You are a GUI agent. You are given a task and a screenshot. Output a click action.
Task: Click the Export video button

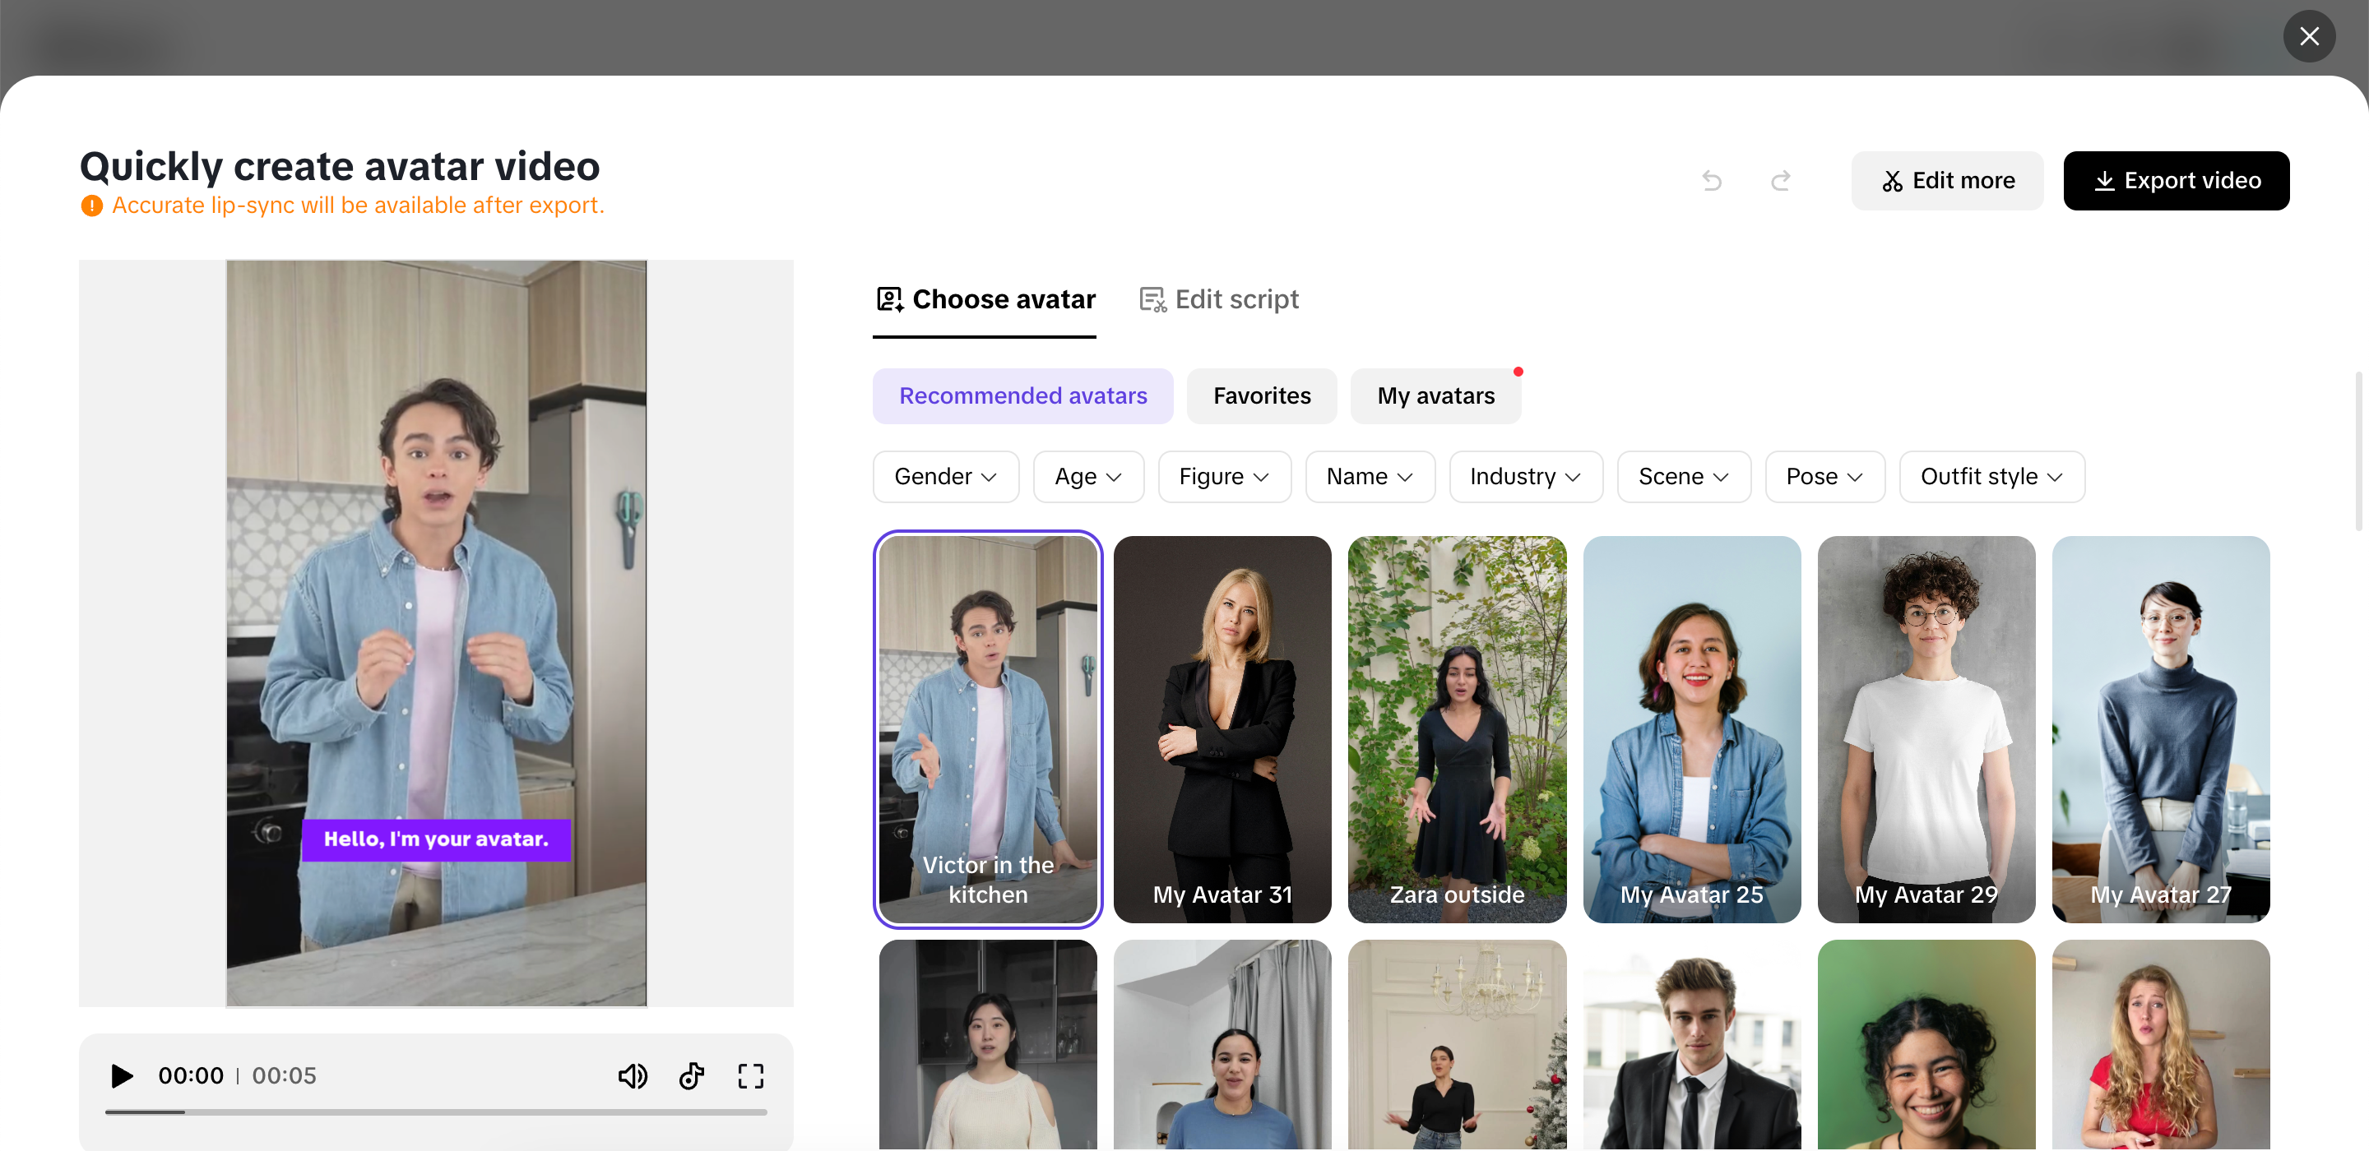point(2176,180)
